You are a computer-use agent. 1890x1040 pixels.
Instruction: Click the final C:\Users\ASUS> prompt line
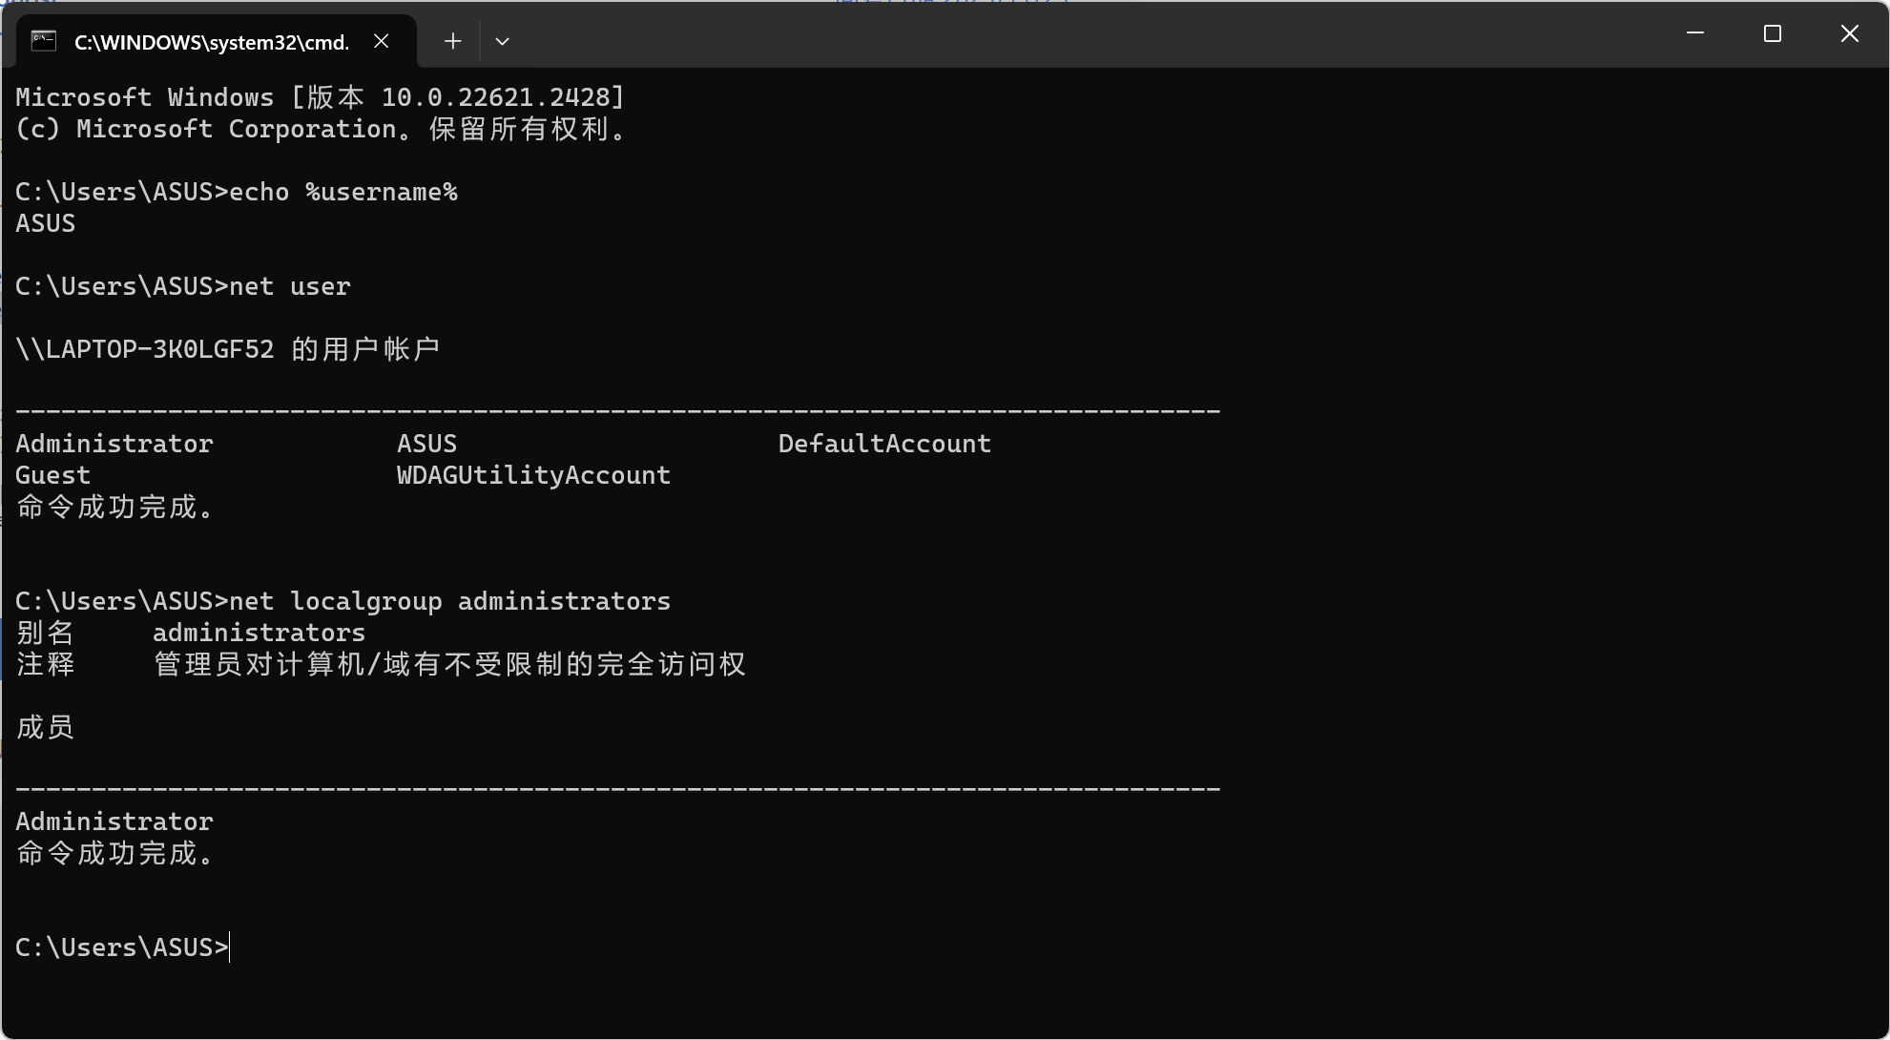pos(122,947)
